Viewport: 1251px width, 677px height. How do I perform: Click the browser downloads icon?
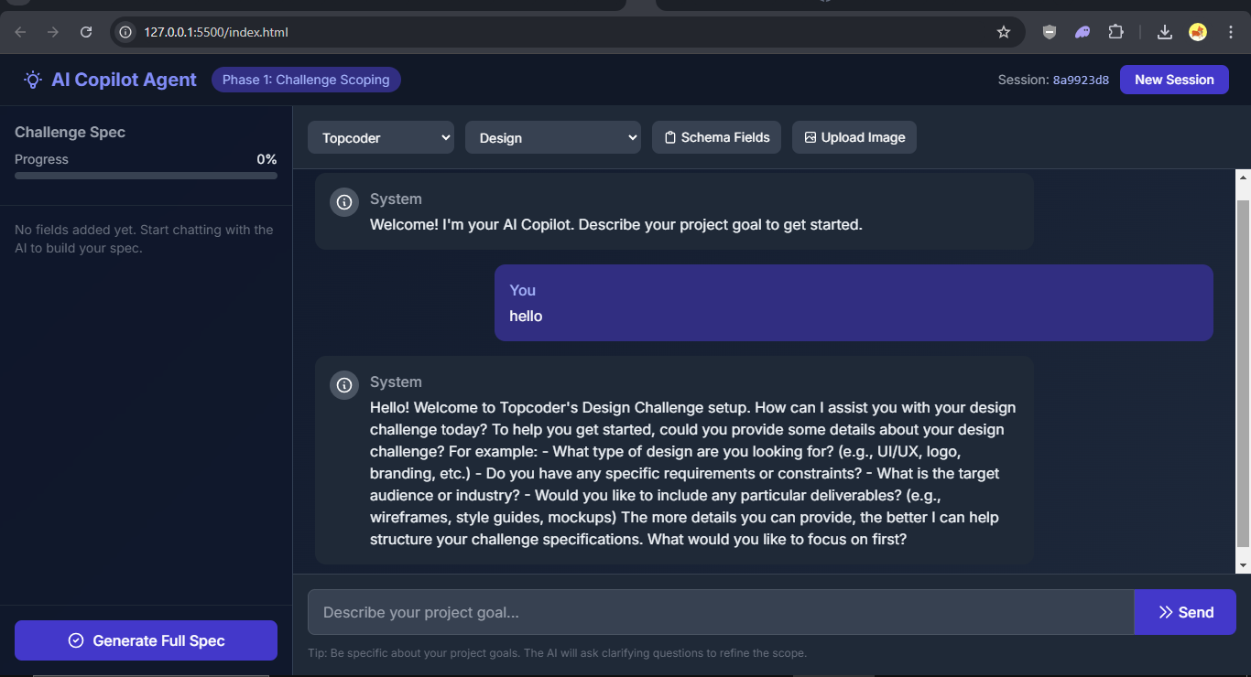coord(1164,31)
